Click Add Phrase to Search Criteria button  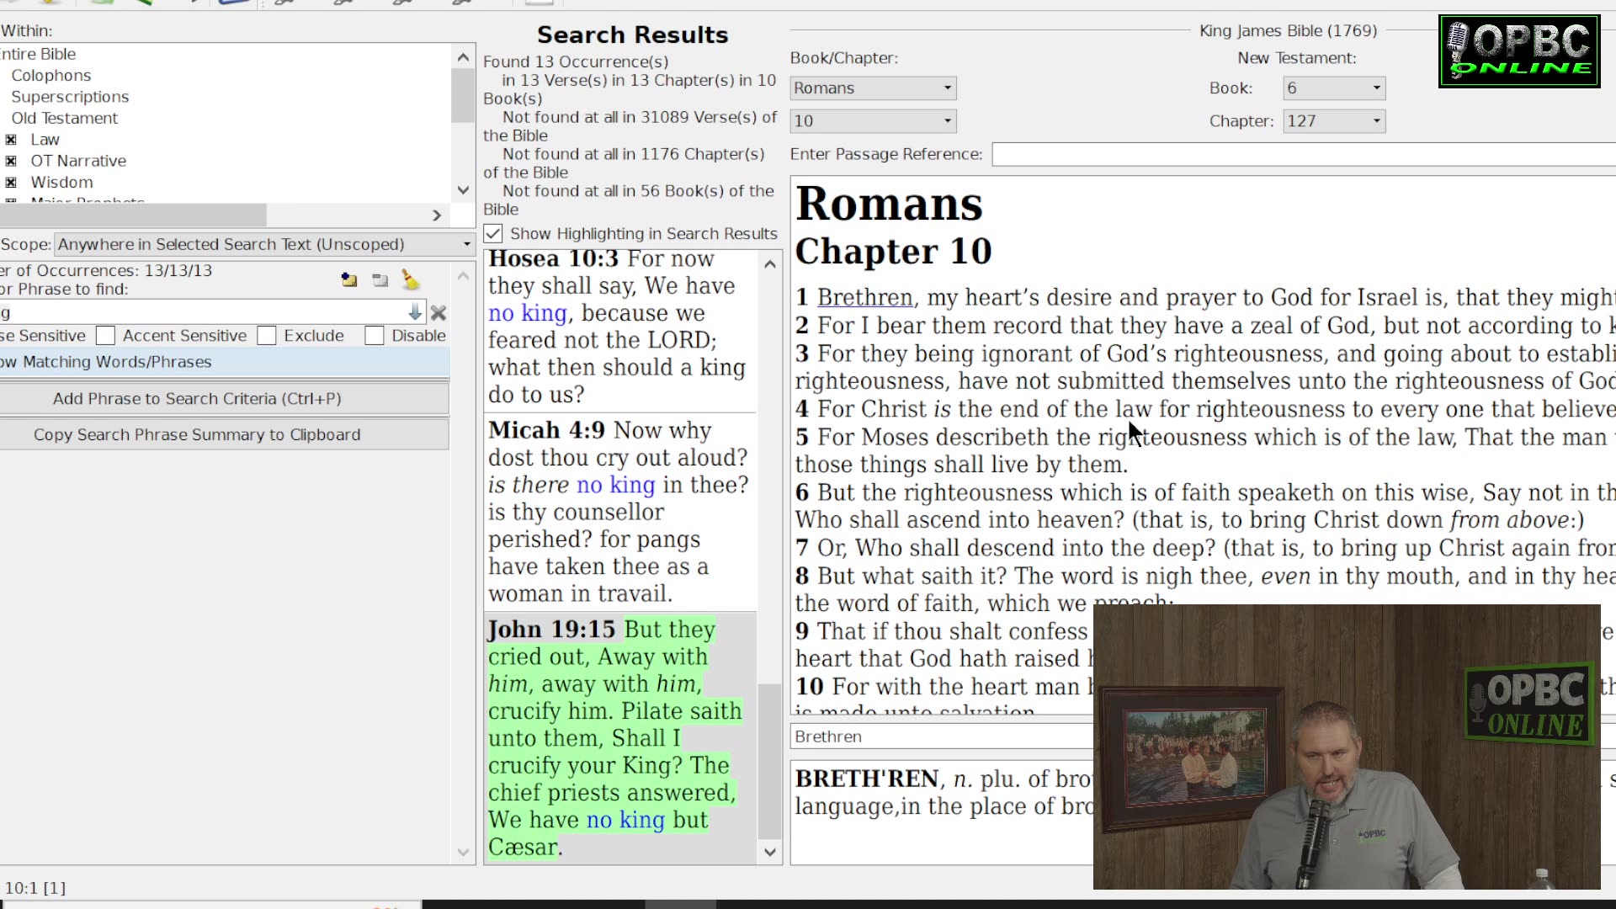[x=197, y=399]
